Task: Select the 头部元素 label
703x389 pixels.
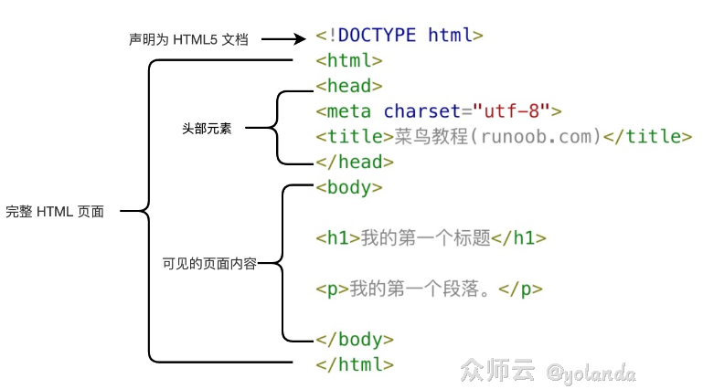Action: [207, 129]
